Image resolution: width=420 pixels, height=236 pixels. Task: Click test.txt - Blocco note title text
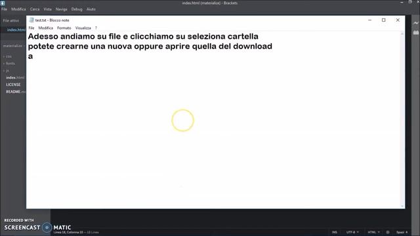click(52, 20)
